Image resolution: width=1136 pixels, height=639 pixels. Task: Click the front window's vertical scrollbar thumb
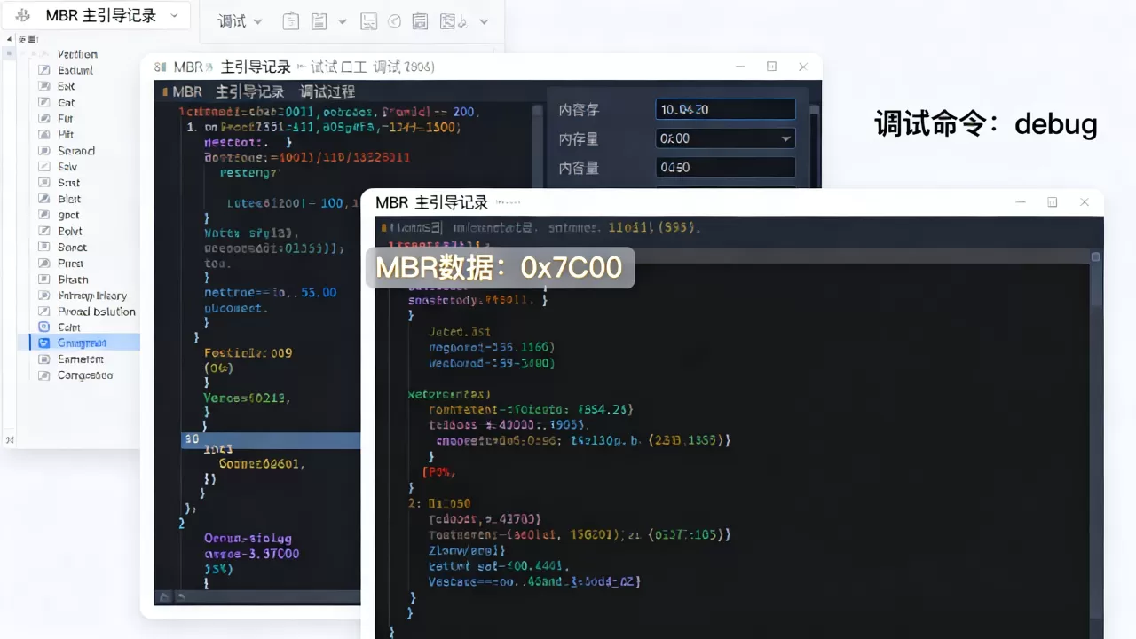1096,280
